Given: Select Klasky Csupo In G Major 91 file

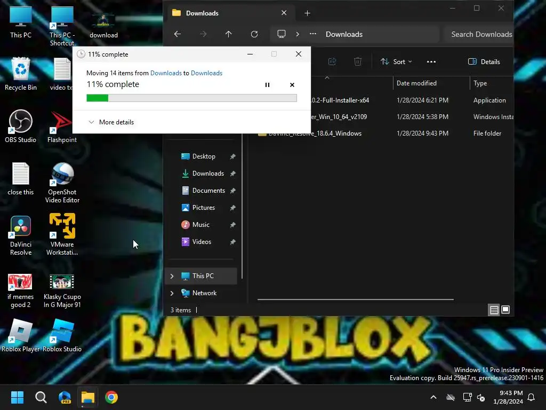Looking at the screenshot, I should [62, 291].
